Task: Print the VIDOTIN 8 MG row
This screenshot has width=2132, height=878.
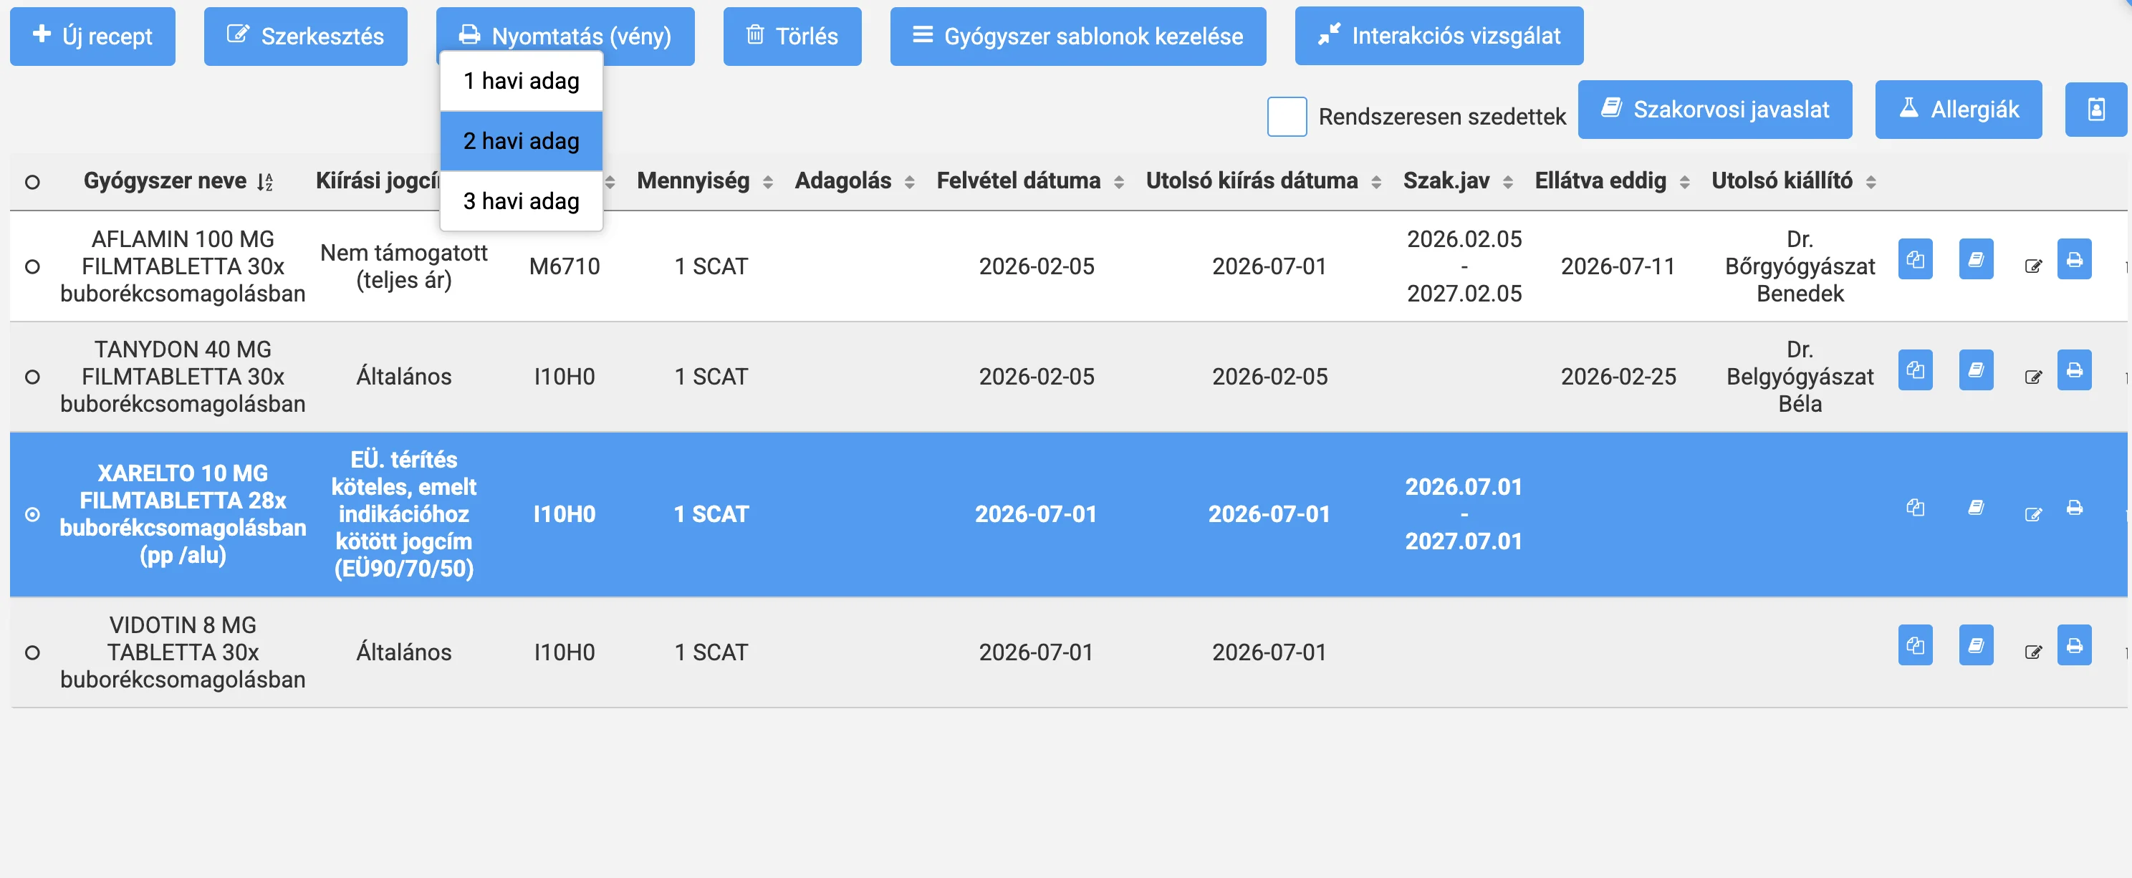Action: point(2074,645)
